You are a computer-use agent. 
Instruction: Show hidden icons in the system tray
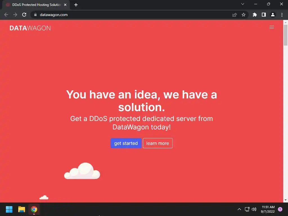pos(239,209)
